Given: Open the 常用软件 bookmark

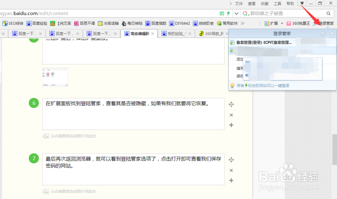Looking at the screenshot, I should click(x=227, y=23).
